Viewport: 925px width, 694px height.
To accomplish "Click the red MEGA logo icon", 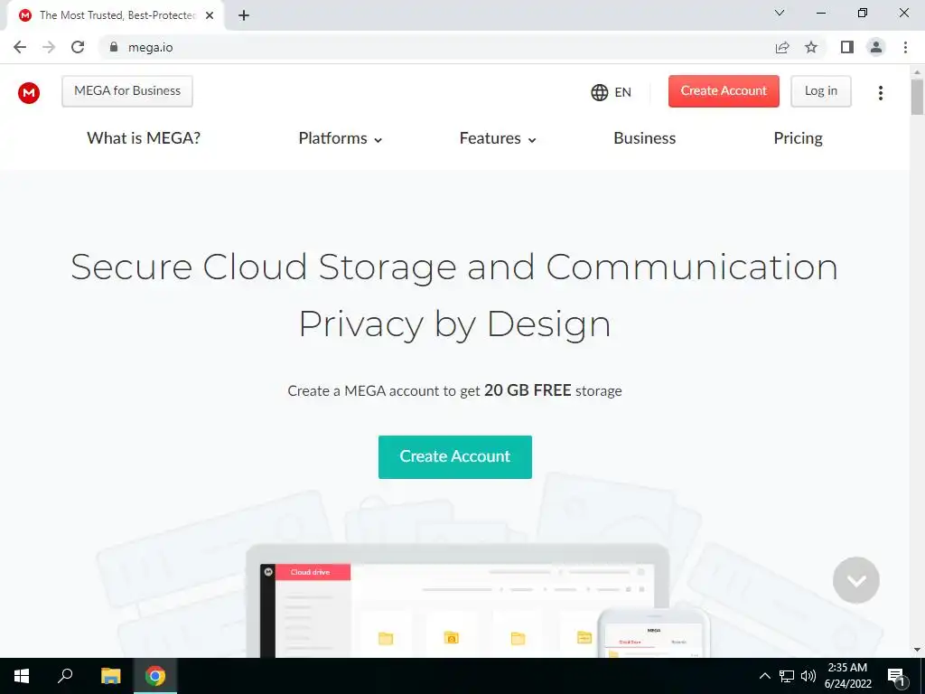I will (x=28, y=93).
